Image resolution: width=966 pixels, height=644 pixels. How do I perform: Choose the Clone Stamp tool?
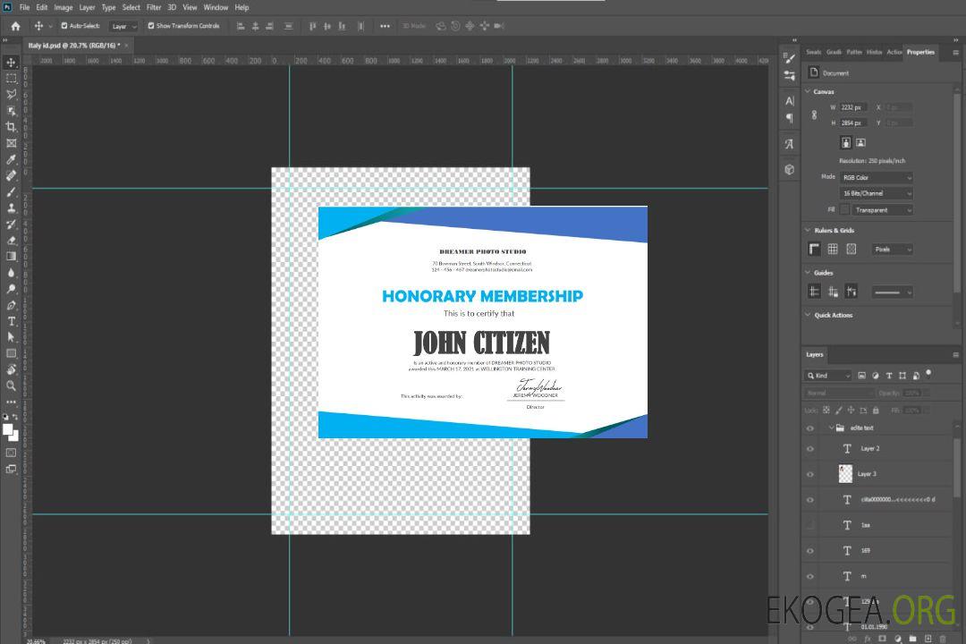click(x=11, y=208)
